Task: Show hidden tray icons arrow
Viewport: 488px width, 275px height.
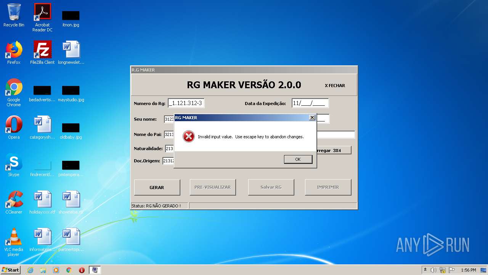Action: [x=425, y=270]
